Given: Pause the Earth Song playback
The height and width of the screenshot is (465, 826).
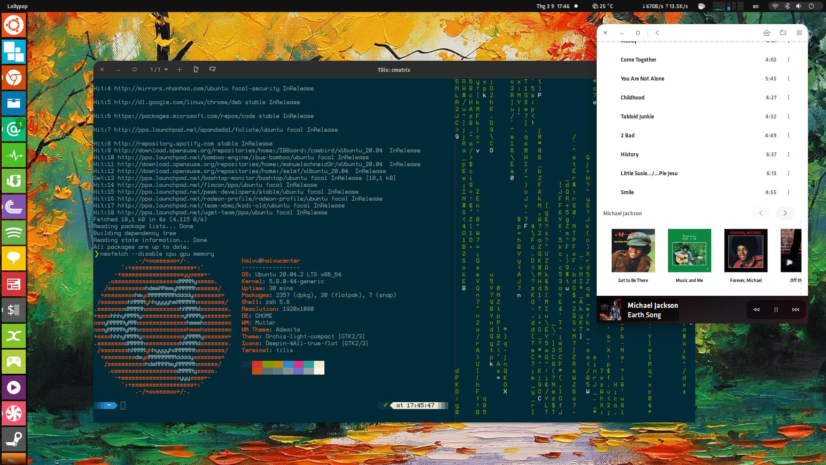Looking at the screenshot, I should [x=776, y=310].
